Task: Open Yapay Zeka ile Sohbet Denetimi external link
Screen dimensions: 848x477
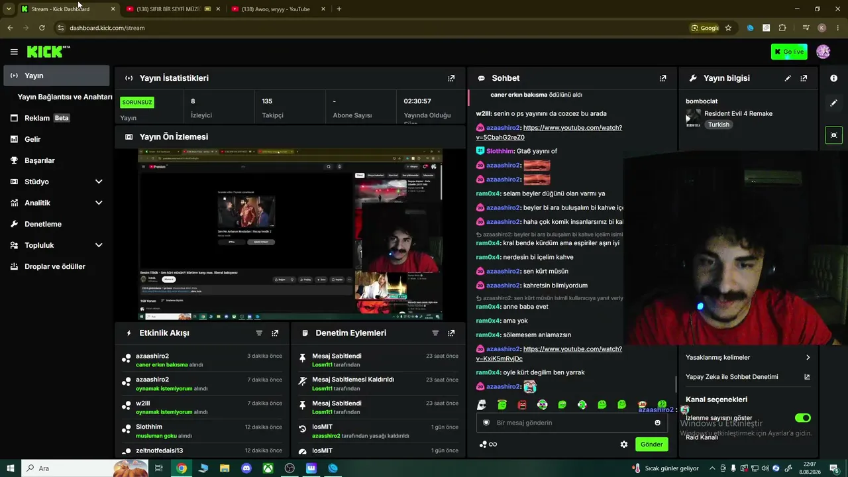Action: (807, 377)
